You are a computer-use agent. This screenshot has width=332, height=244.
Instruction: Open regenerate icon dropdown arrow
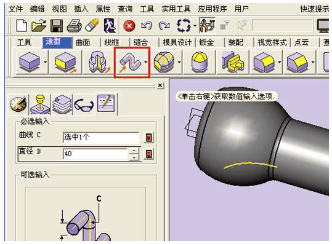tap(195, 26)
